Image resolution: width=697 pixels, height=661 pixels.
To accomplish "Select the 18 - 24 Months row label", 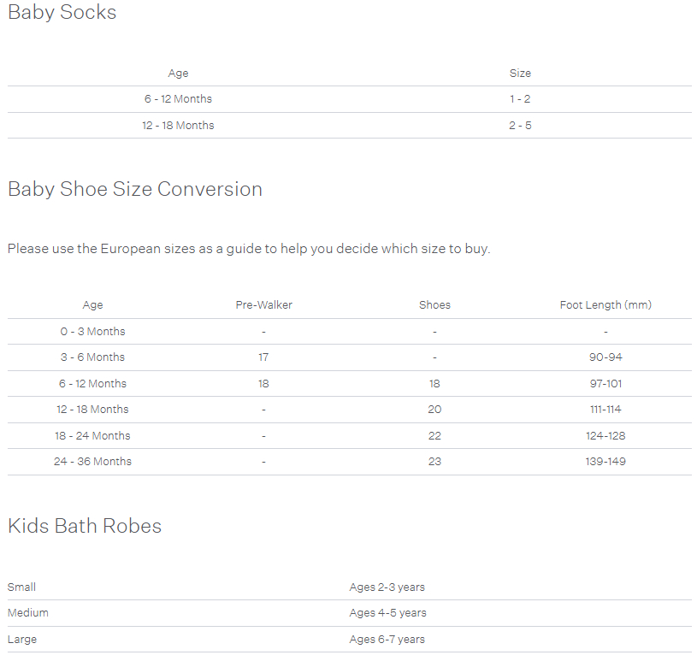I will click(x=92, y=435).
